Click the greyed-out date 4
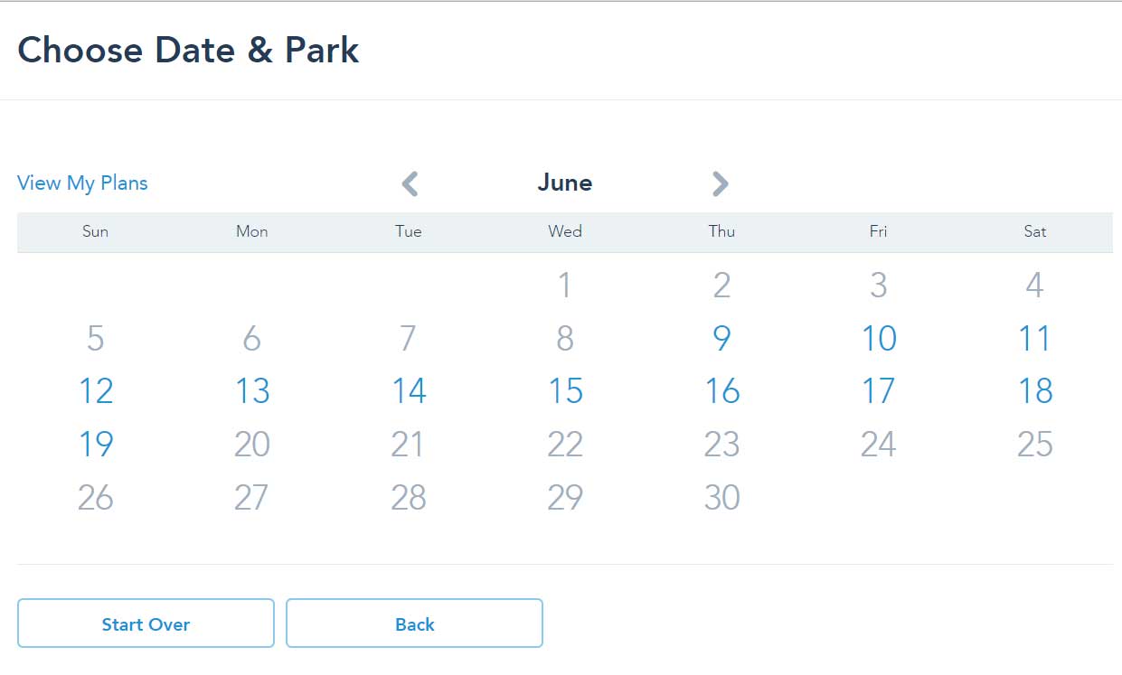This screenshot has height=675, width=1122. 1034,286
